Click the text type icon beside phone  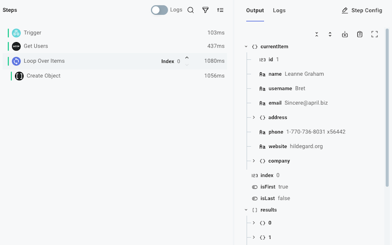point(262,132)
